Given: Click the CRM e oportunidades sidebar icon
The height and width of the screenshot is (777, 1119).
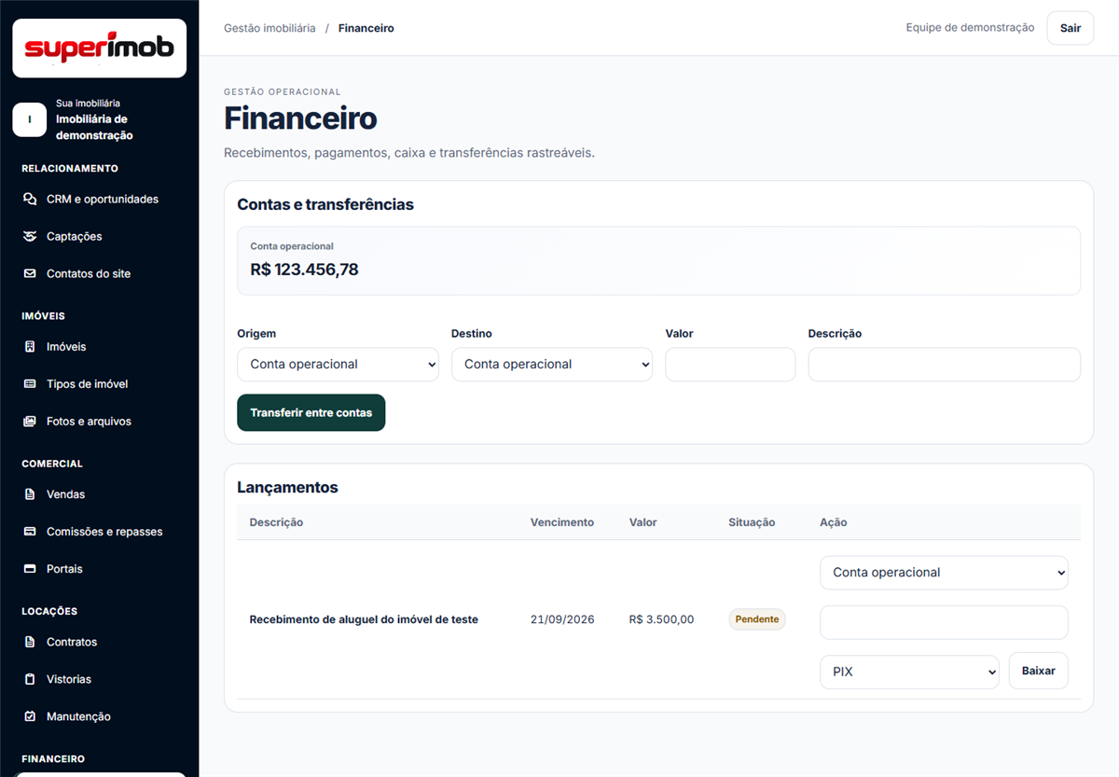Looking at the screenshot, I should click(30, 199).
